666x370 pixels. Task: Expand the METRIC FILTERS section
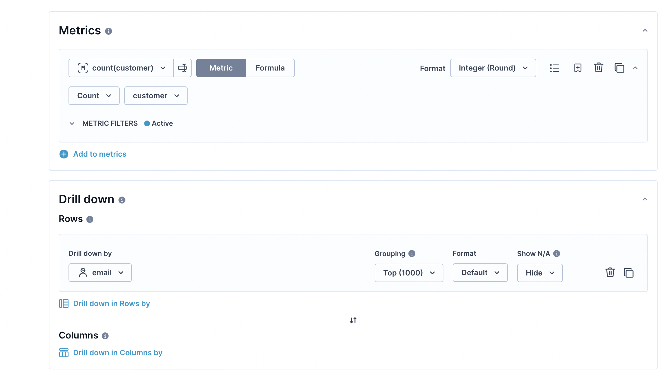click(72, 123)
